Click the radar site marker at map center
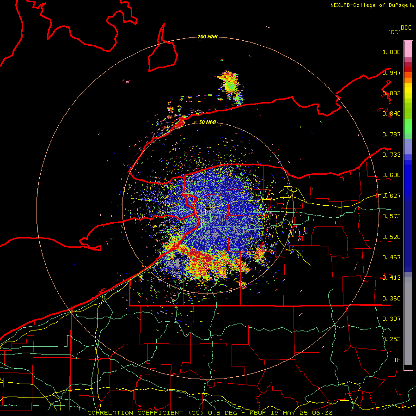416x416 pixels. point(209,208)
